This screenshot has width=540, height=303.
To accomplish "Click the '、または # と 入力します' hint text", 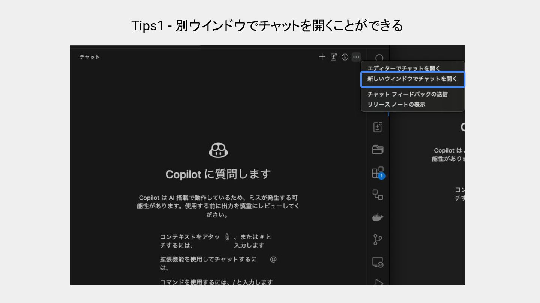I will tap(252, 241).
